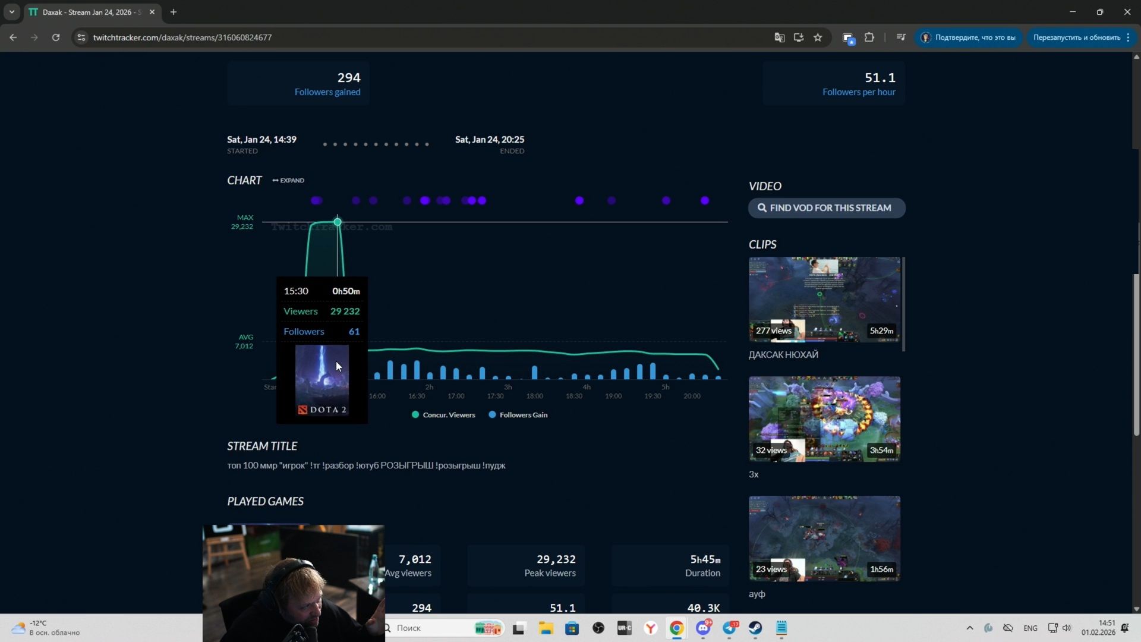Reload the page
The width and height of the screenshot is (1141, 642).
click(x=56, y=37)
